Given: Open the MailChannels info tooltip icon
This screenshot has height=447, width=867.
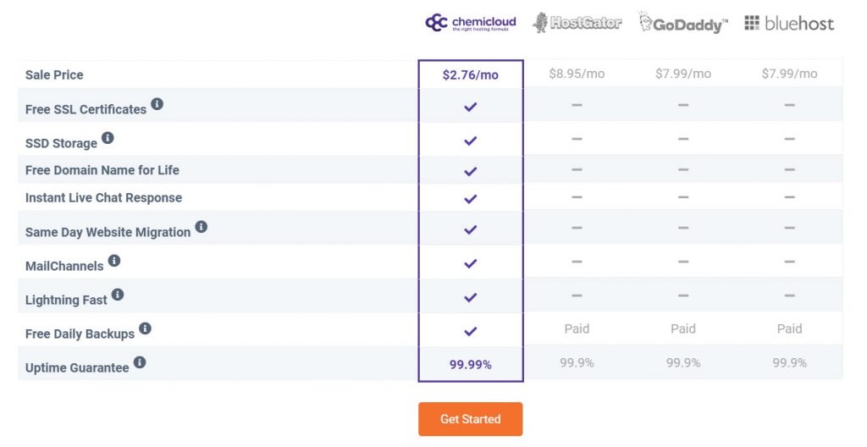Looking at the screenshot, I should [113, 261].
